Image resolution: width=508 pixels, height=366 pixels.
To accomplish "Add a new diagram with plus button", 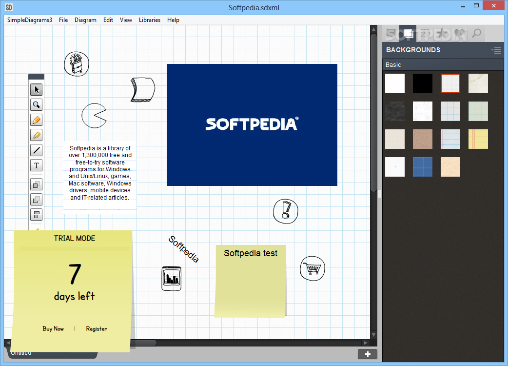I will pyautogui.click(x=368, y=354).
